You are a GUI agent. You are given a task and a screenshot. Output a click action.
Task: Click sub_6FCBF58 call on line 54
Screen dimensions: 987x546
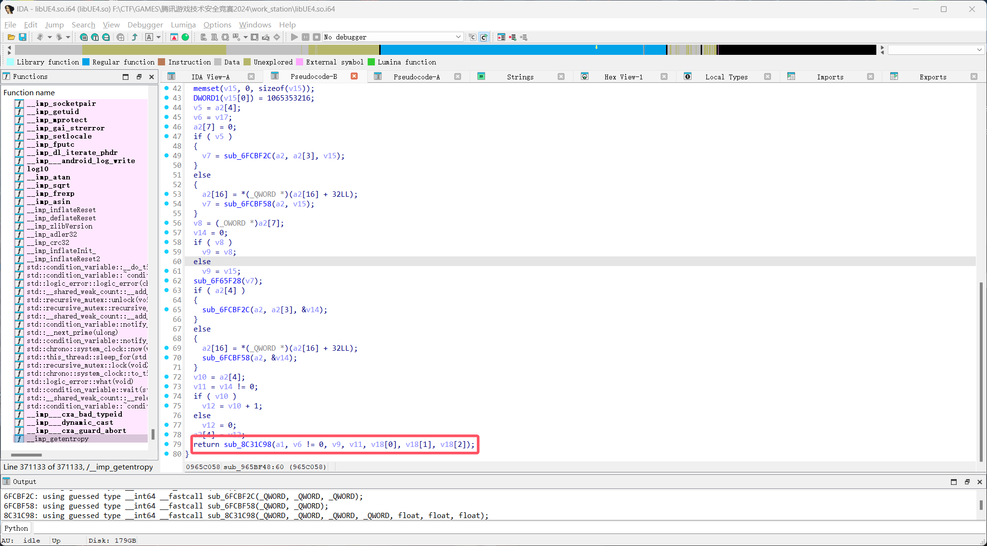tap(247, 203)
